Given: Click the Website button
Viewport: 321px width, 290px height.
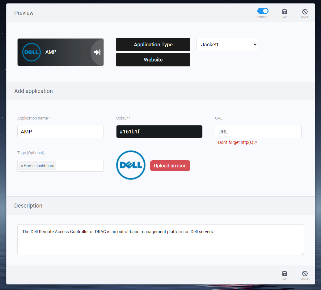Looking at the screenshot, I should [x=153, y=59].
